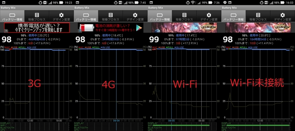
Task: Click the Google Play icon in the battery ad
Action: pyautogui.click(x=139, y=28)
